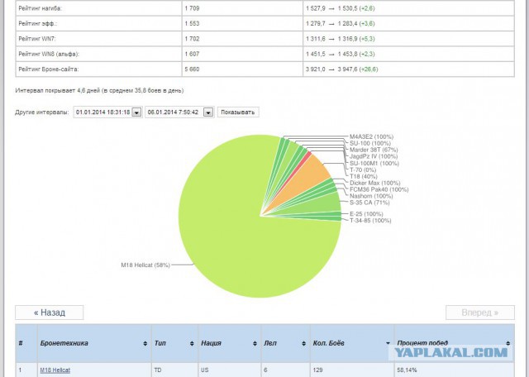Sort by Бронетехника column header
This screenshot has width=529, height=377.
coord(94,343)
